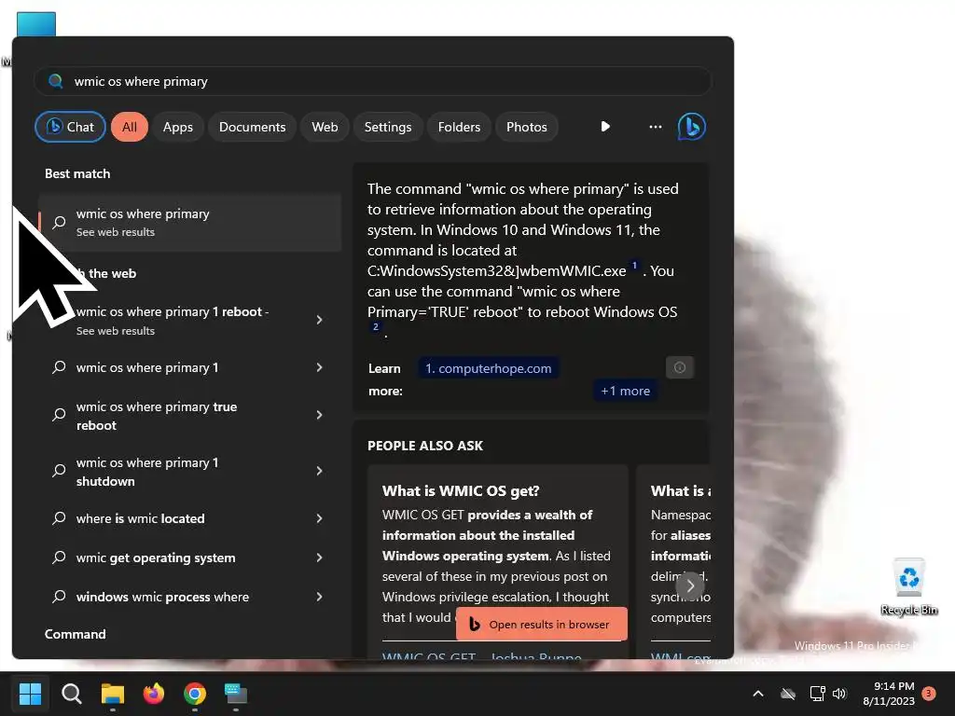
Task: Open the computer console app in the taskbar
Action: (x=236, y=694)
